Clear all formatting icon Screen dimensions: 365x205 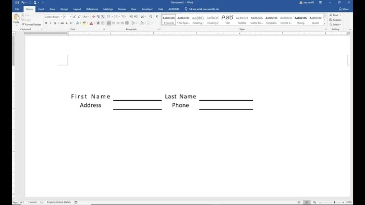[93, 17]
